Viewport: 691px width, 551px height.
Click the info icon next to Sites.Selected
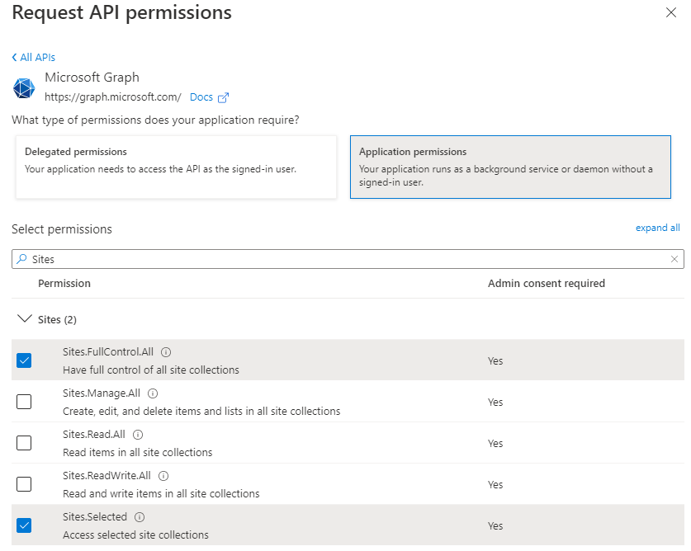tap(140, 517)
